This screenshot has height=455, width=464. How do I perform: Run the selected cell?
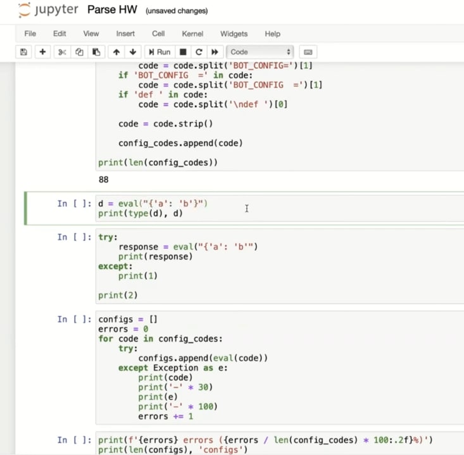160,52
